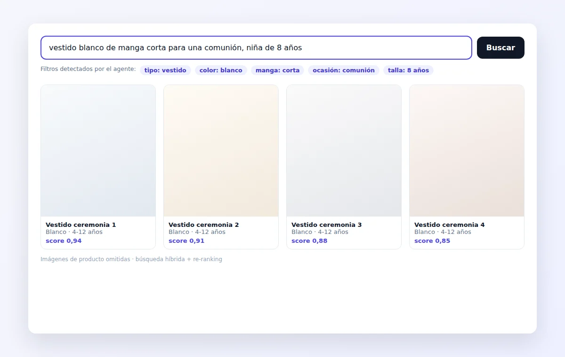The height and width of the screenshot is (357, 565).
Task: Focus the search query input field
Action: click(x=256, y=47)
